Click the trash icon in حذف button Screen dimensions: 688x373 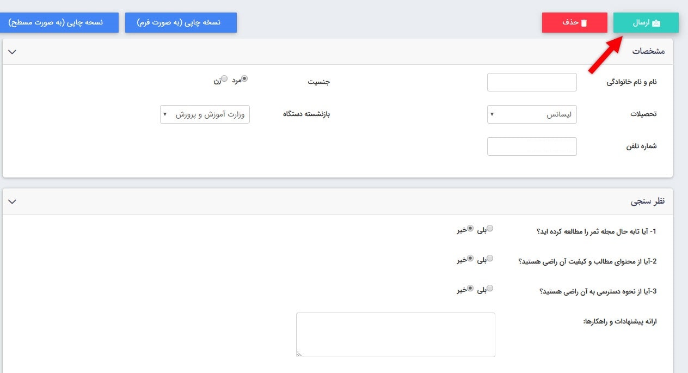[583, 22]
